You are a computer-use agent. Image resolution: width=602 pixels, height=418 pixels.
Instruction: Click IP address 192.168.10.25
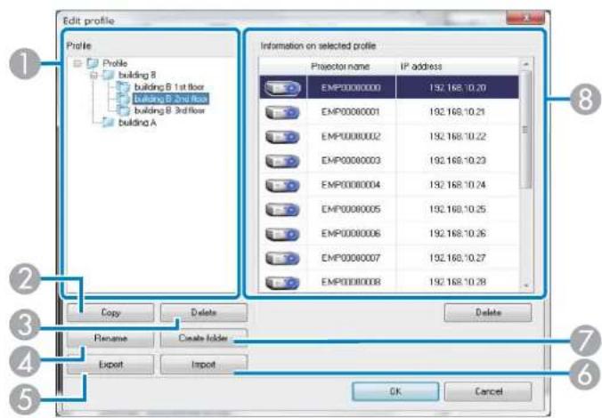click(457, 209)
